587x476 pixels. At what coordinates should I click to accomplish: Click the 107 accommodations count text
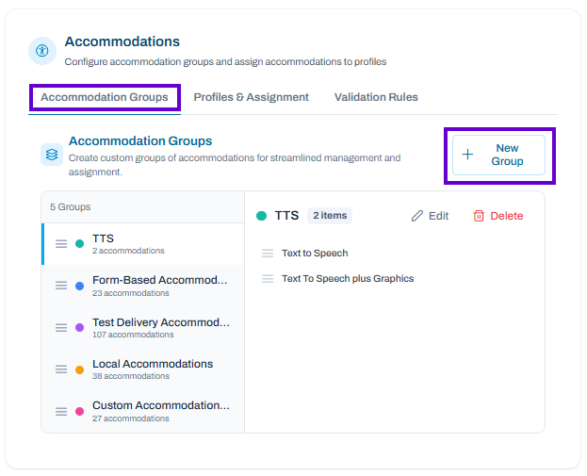(133, 335)
